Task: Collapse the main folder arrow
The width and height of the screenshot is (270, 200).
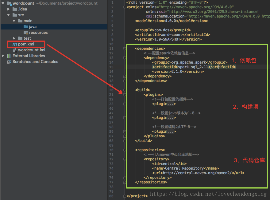Action: (x=14, y=21)
